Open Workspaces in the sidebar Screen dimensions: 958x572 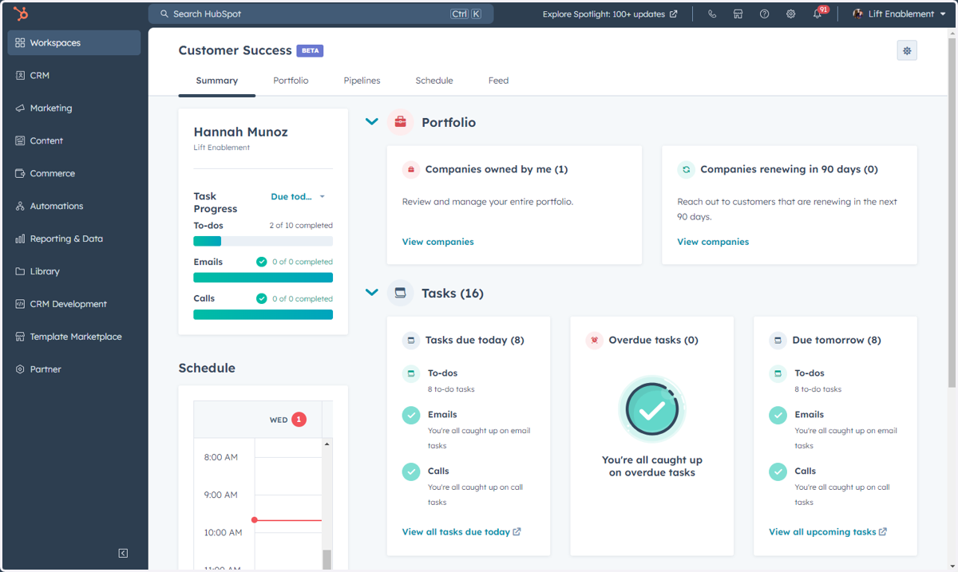tap(74, 43)
